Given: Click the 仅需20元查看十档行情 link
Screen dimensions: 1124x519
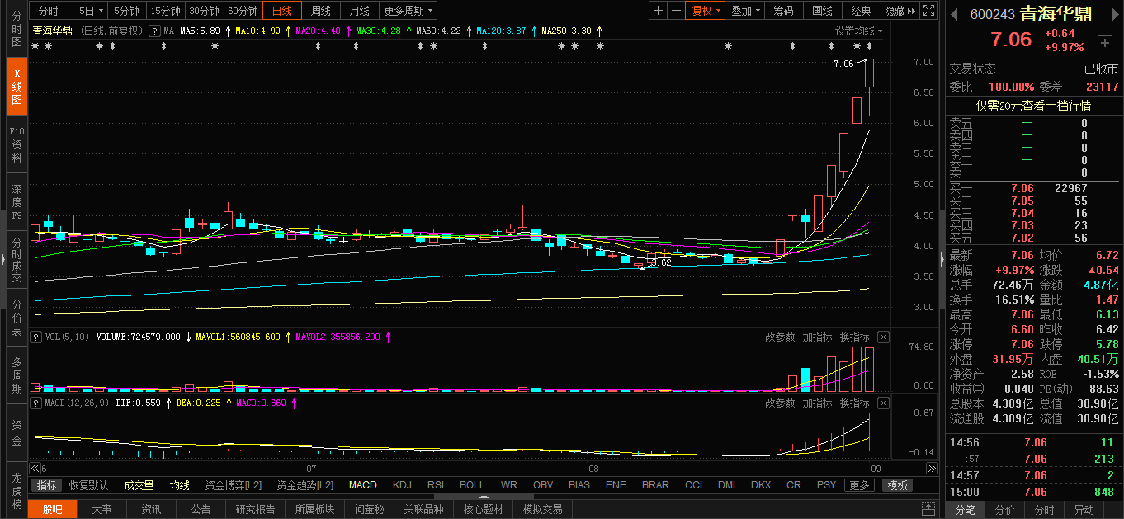Looking at the screenshot, I should tap(1033, 106).
